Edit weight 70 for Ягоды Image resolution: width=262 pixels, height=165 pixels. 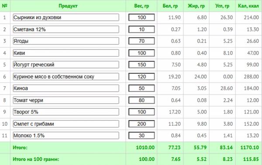141,41
